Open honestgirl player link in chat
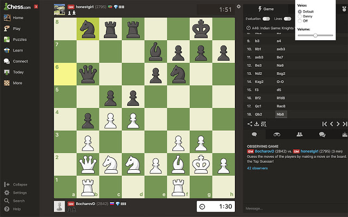Screen dimensions: 348x217 point(309,151)
